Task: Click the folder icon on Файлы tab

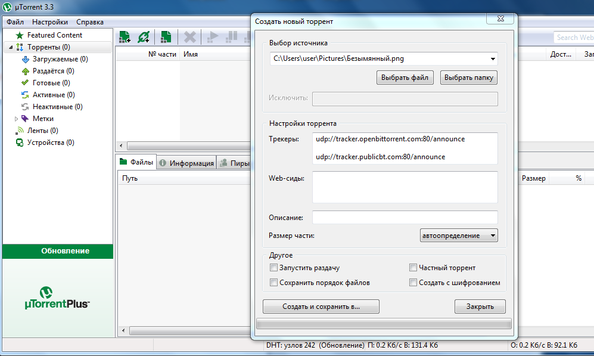Action: [x=123, y=162]
